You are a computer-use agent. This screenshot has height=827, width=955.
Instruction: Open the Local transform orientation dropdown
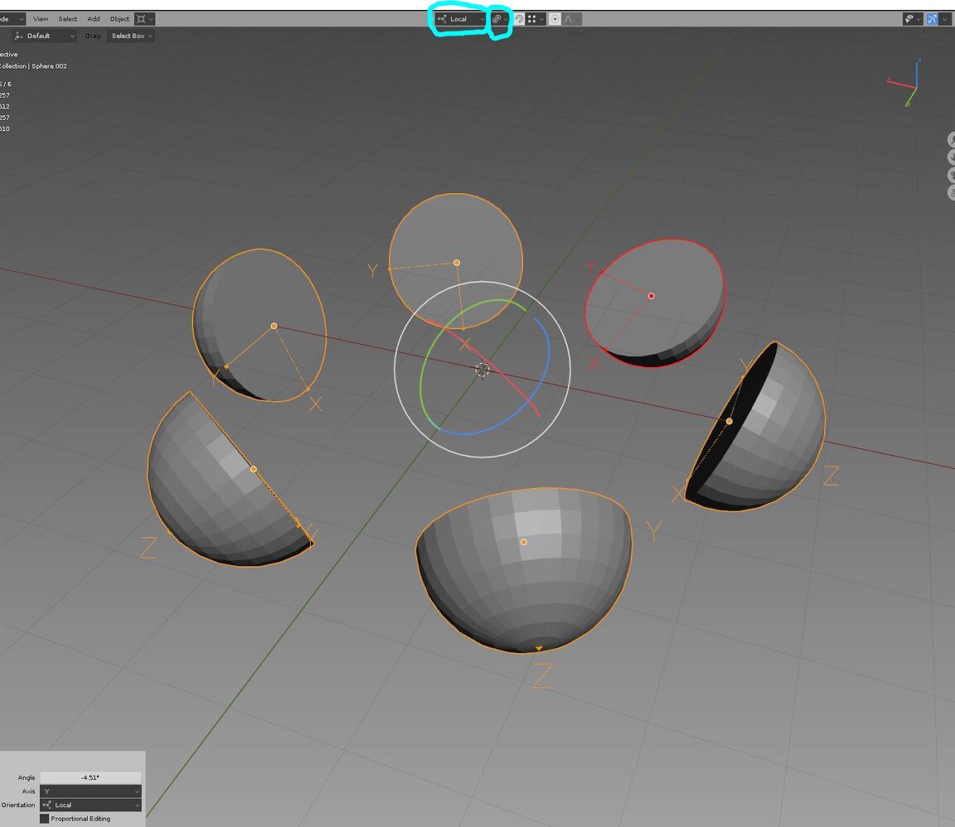tap(461, 19)
